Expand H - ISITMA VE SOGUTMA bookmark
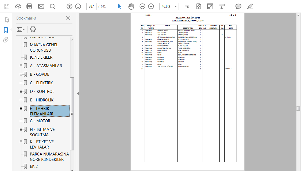301x171 pixels. (21, 130)
